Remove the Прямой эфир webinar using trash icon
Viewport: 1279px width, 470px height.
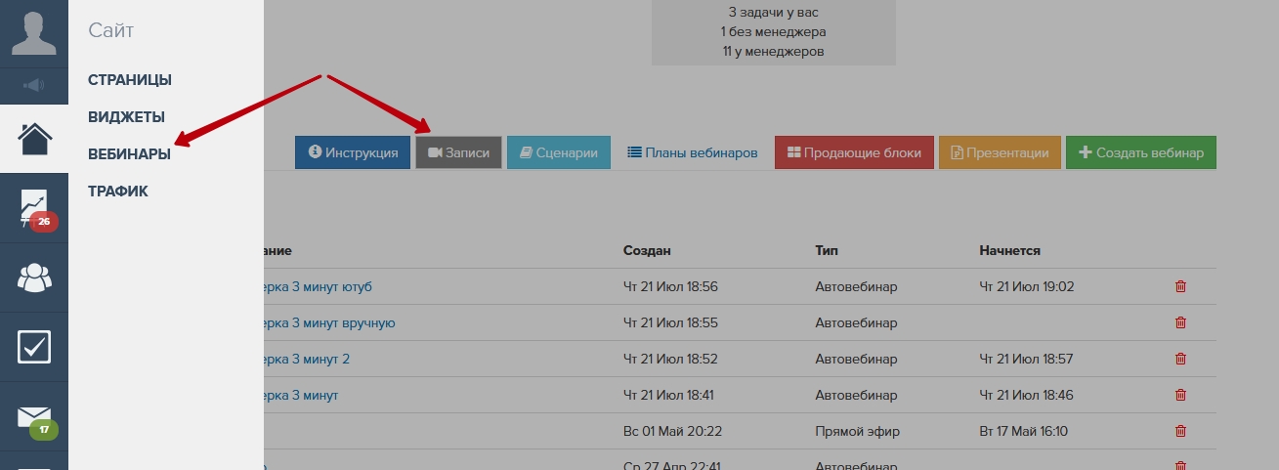tap(1180, 431)
